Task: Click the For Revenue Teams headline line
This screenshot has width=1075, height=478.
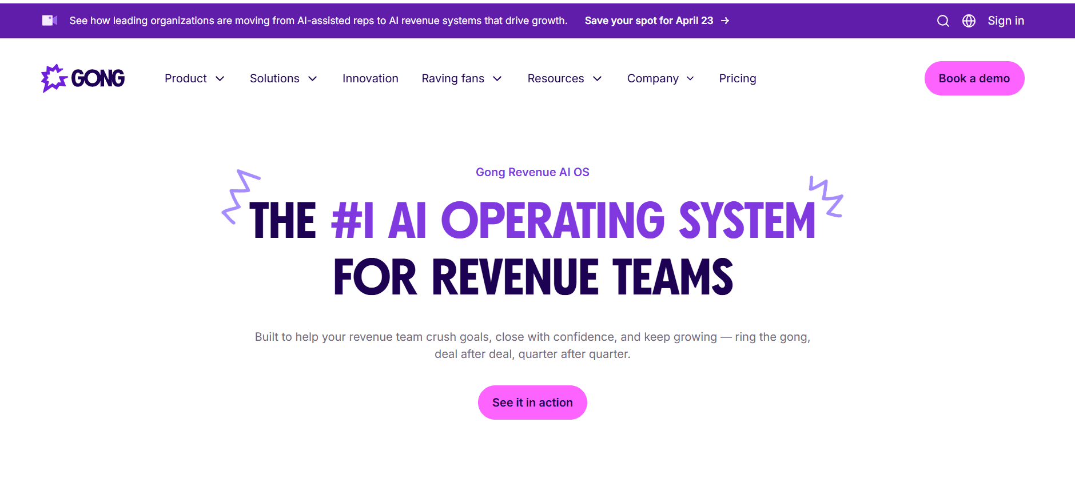Action: 533,277
